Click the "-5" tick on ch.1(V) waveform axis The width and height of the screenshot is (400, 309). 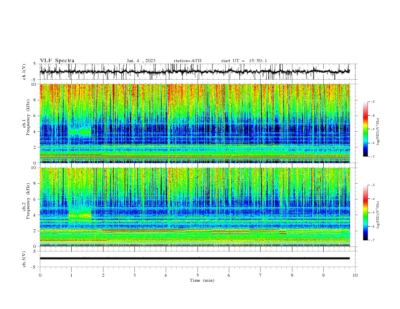34,80
